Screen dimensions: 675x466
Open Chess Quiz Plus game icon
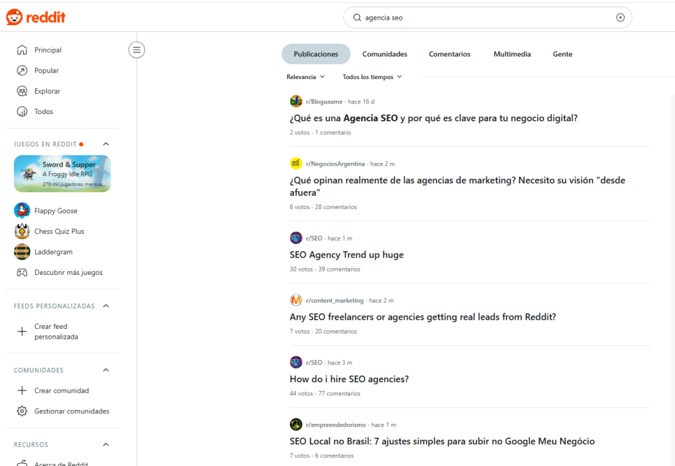point(22,231)
